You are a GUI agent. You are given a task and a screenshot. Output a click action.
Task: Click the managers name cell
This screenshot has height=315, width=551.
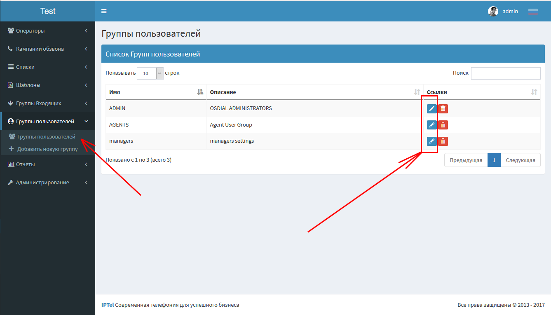pos(156,141)
